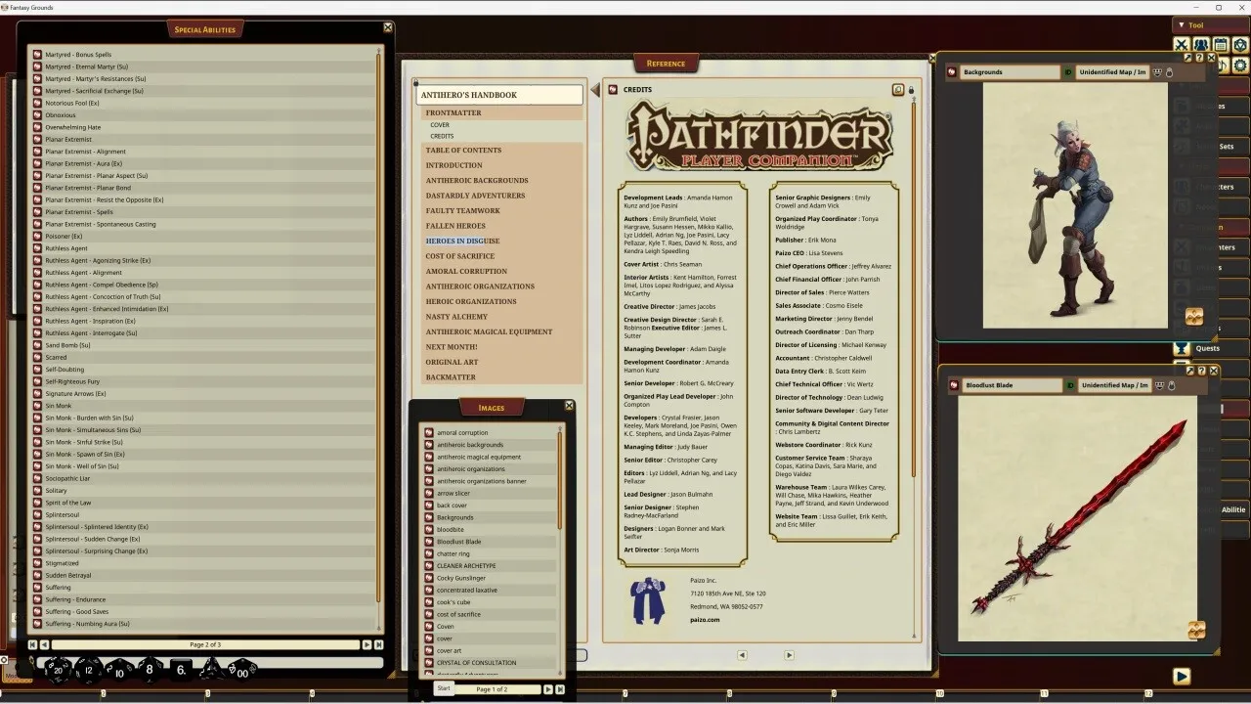The height and width of the screenshot is (704, 1251).
Task: Open 'Bloodlust Blade' in Images list
Action: tap(459, 542)
